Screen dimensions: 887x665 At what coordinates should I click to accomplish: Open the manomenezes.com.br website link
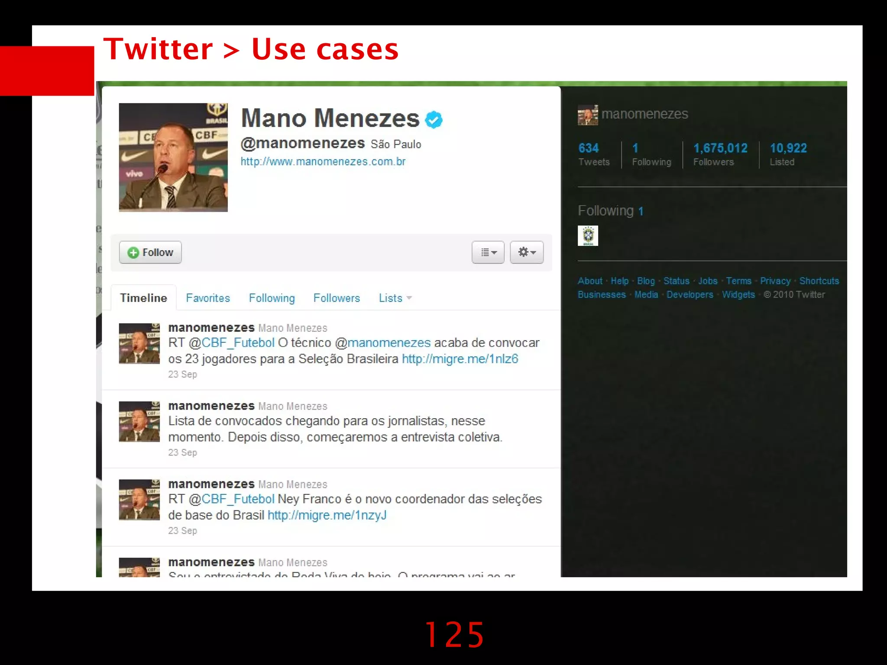point(323,161)
